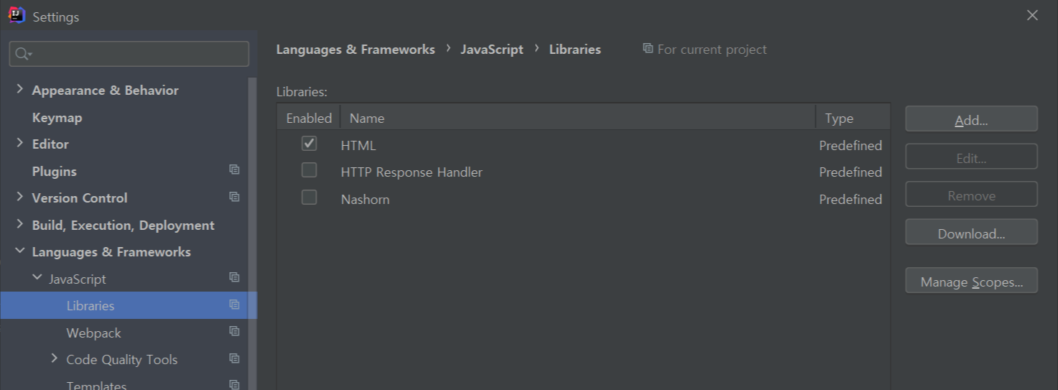This screenshot has height=390, width=1058.
Task: Select the HTTP Response Handler row name
Action: click(x=412, y=172)
